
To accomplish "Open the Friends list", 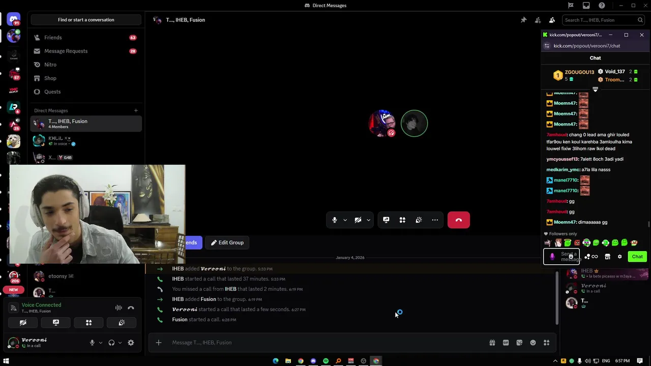I will click(86, 38).
